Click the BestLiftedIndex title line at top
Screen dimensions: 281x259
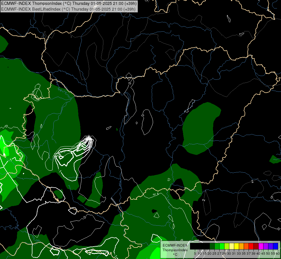(68, 9)
